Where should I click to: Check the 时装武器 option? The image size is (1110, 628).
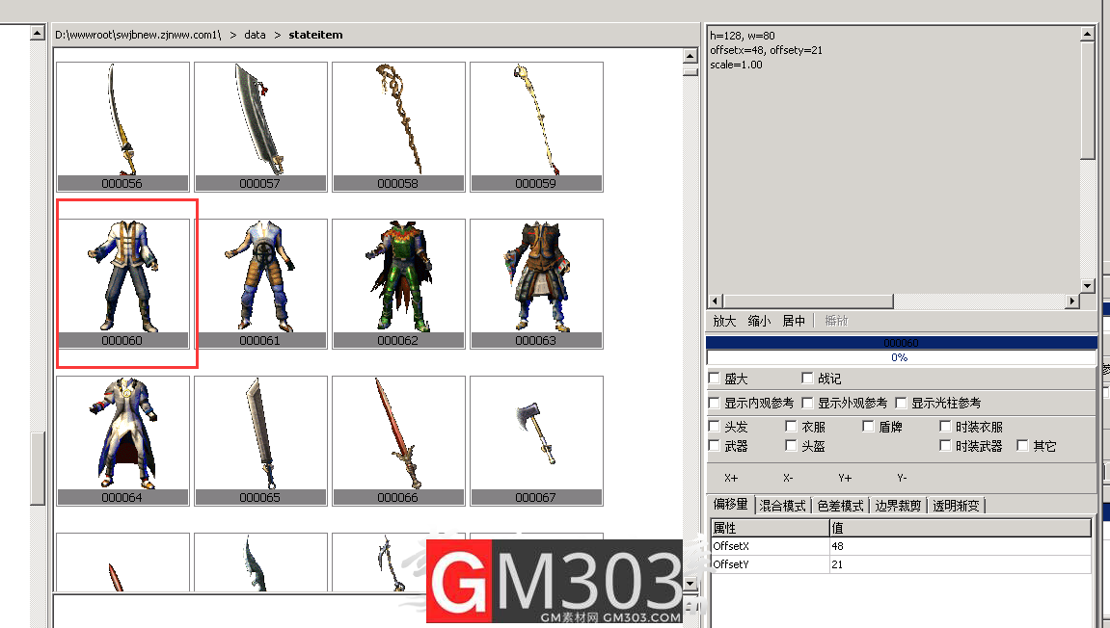(x=945, y=446)
